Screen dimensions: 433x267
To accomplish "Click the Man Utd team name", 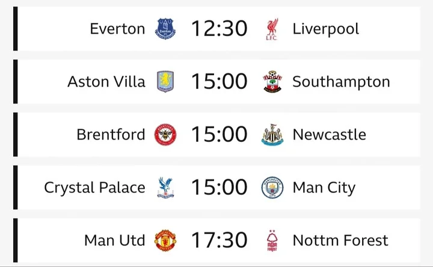I will [115, 240].
